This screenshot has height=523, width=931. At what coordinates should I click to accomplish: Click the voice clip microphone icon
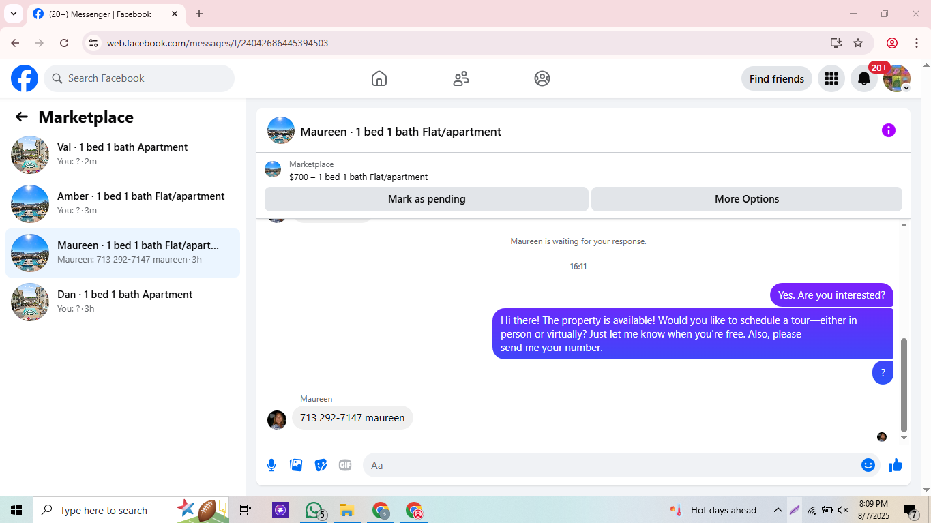pos(271,465)
